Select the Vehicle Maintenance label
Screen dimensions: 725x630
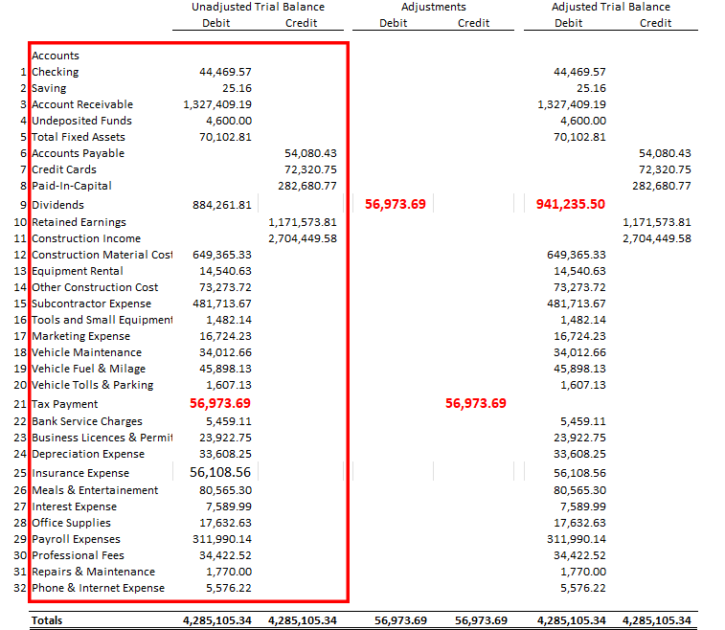click(86, 352)
